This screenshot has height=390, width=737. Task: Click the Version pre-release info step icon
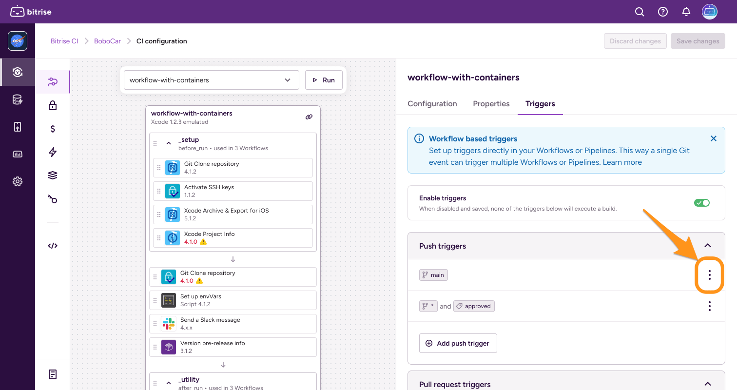click(169, 347)
